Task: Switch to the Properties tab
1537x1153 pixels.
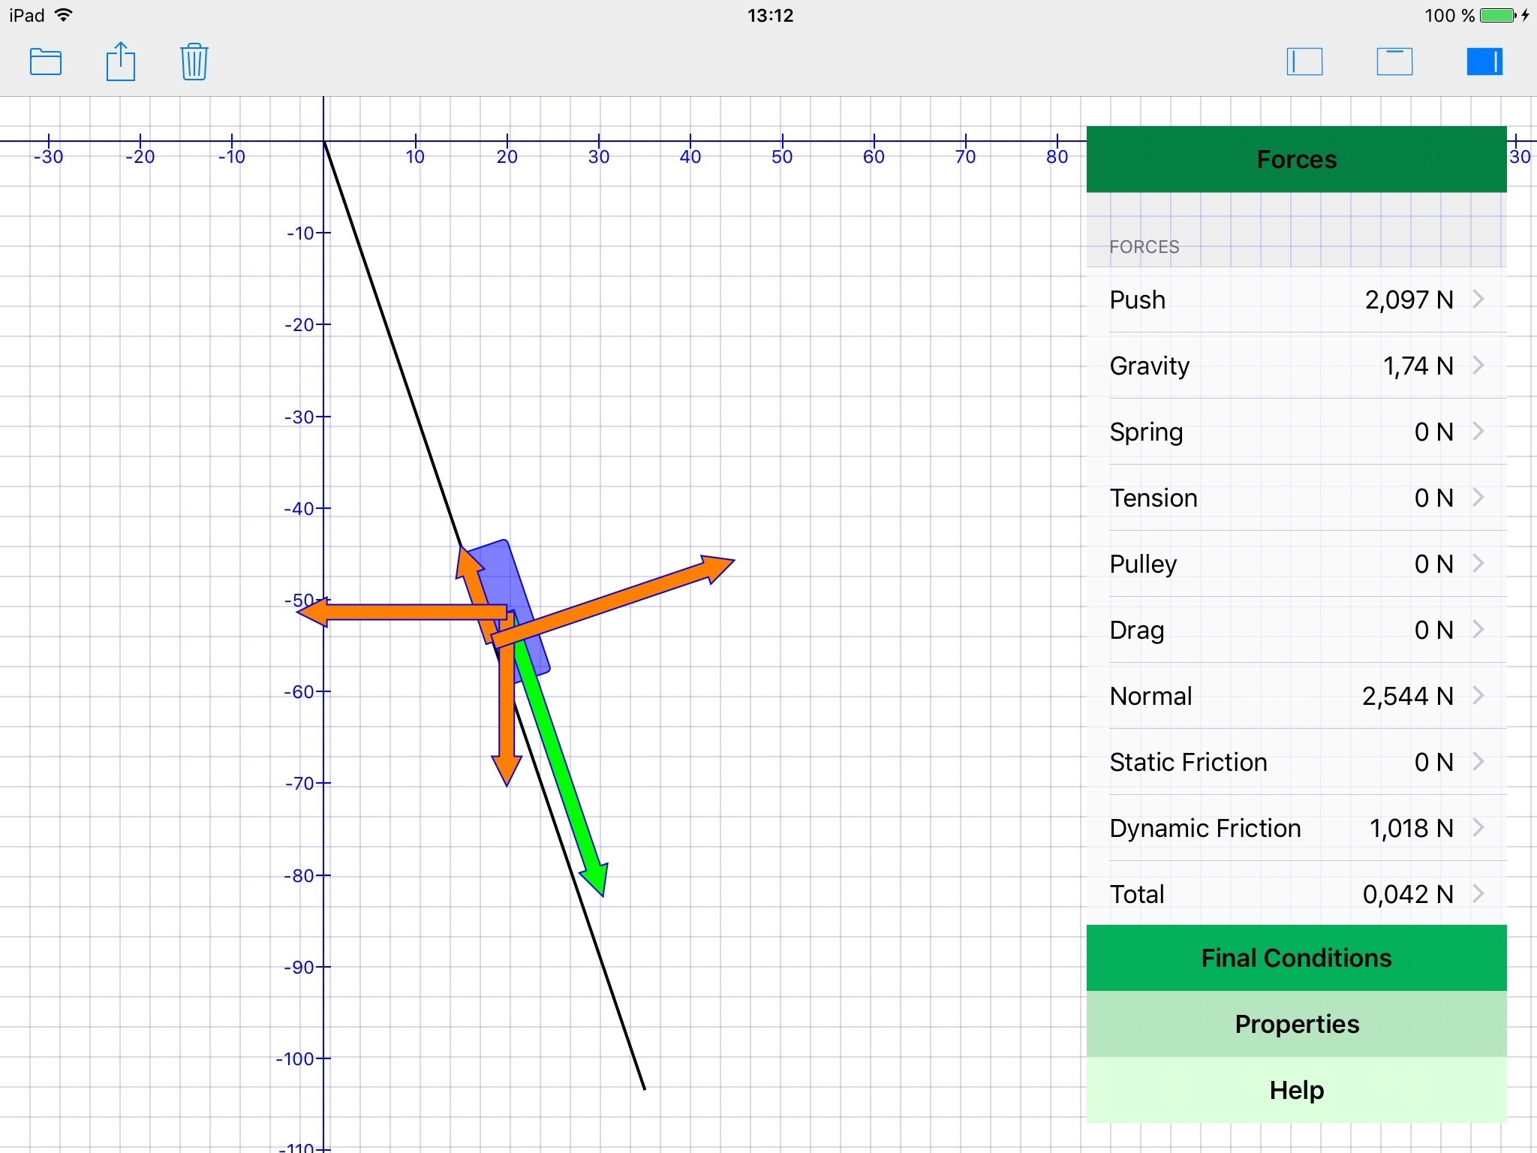Action: point(1296,1024)
